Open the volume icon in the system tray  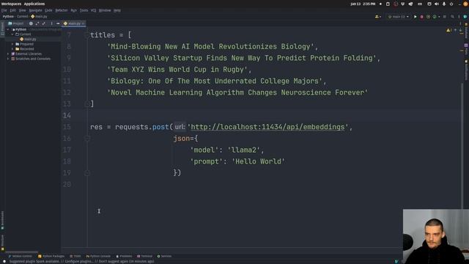click(437, 4)
